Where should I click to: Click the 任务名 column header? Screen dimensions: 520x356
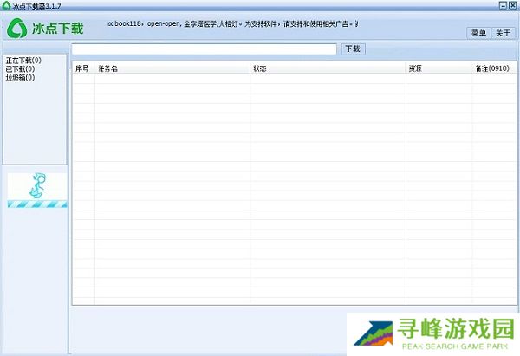172,68
